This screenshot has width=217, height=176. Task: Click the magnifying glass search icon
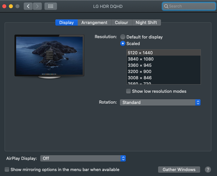166,6
